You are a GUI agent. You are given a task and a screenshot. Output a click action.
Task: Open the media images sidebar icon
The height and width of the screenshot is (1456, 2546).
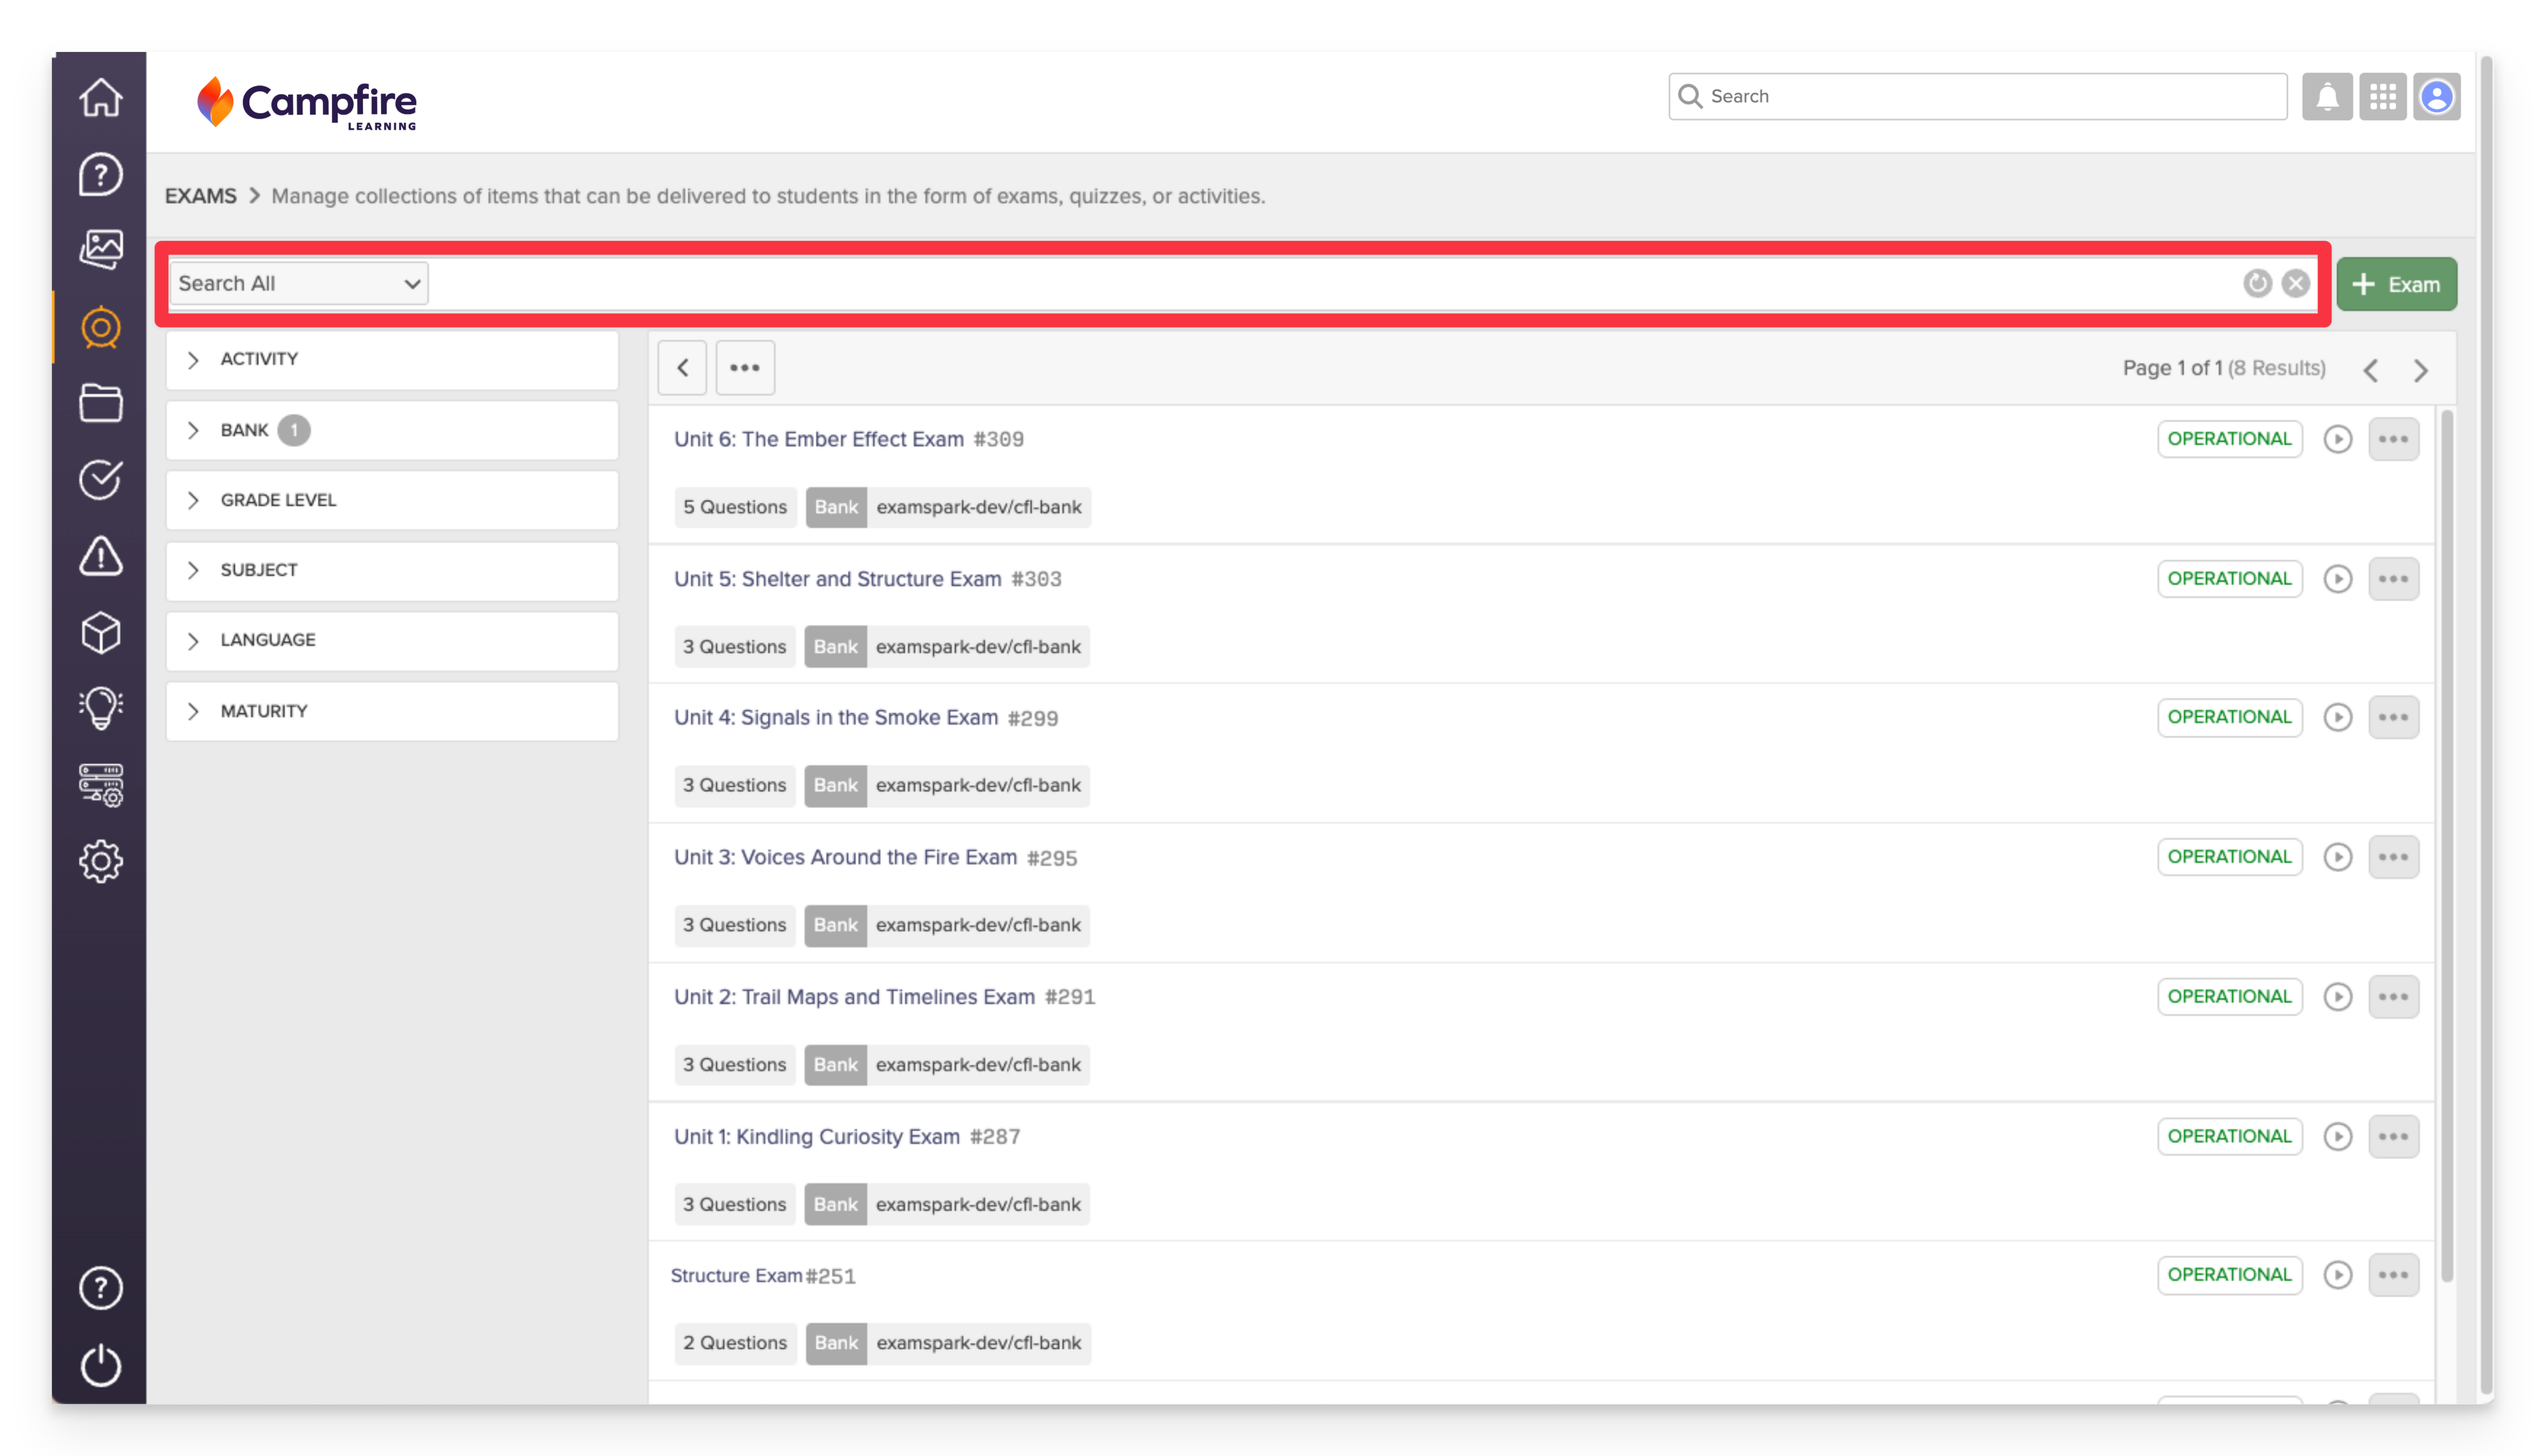[x=100, y=249]
